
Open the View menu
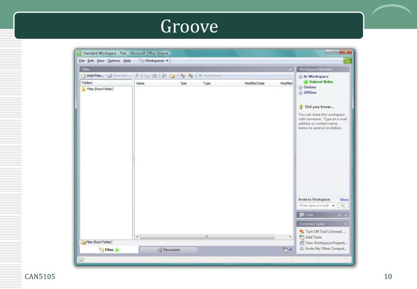point(101,61)
